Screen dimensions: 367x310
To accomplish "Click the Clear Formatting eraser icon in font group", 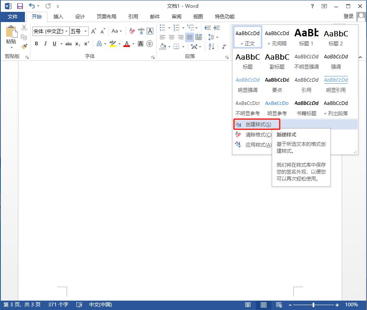I will (132, 31).
